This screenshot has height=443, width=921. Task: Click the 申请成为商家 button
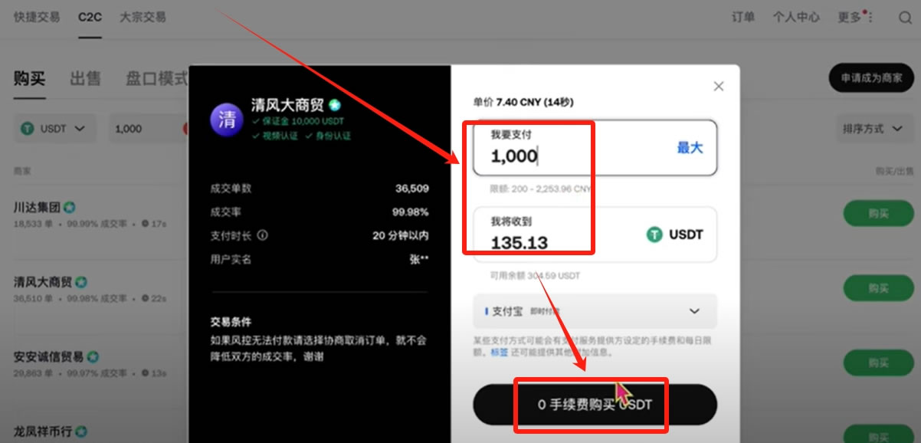tap(871, 78)
